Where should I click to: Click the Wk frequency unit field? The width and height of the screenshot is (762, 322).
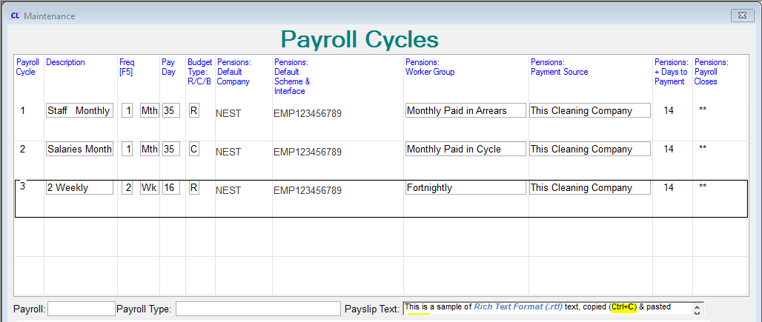click(x=149, y=187)
